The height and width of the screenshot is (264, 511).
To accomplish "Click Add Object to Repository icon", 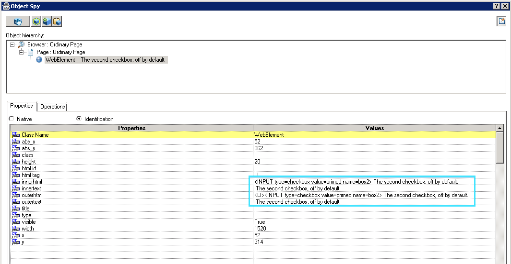I will [47, 22].
